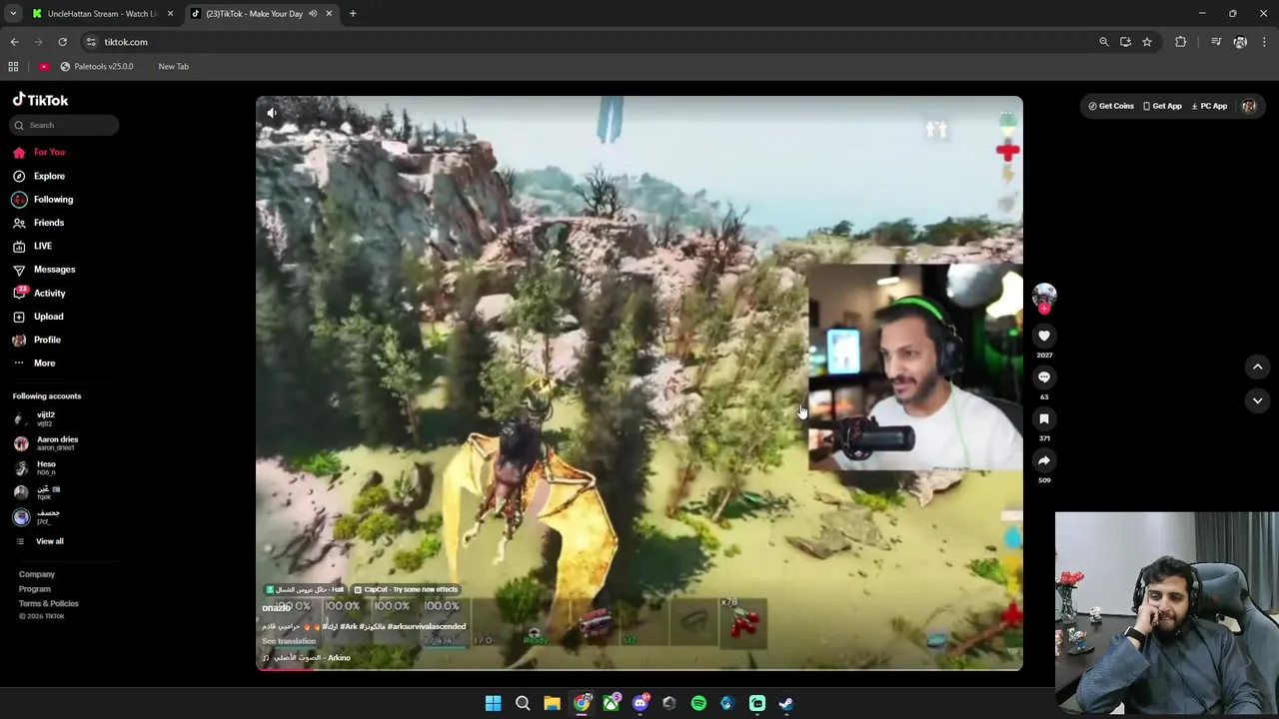Share the video with arrow icon

click(1044, 460)
